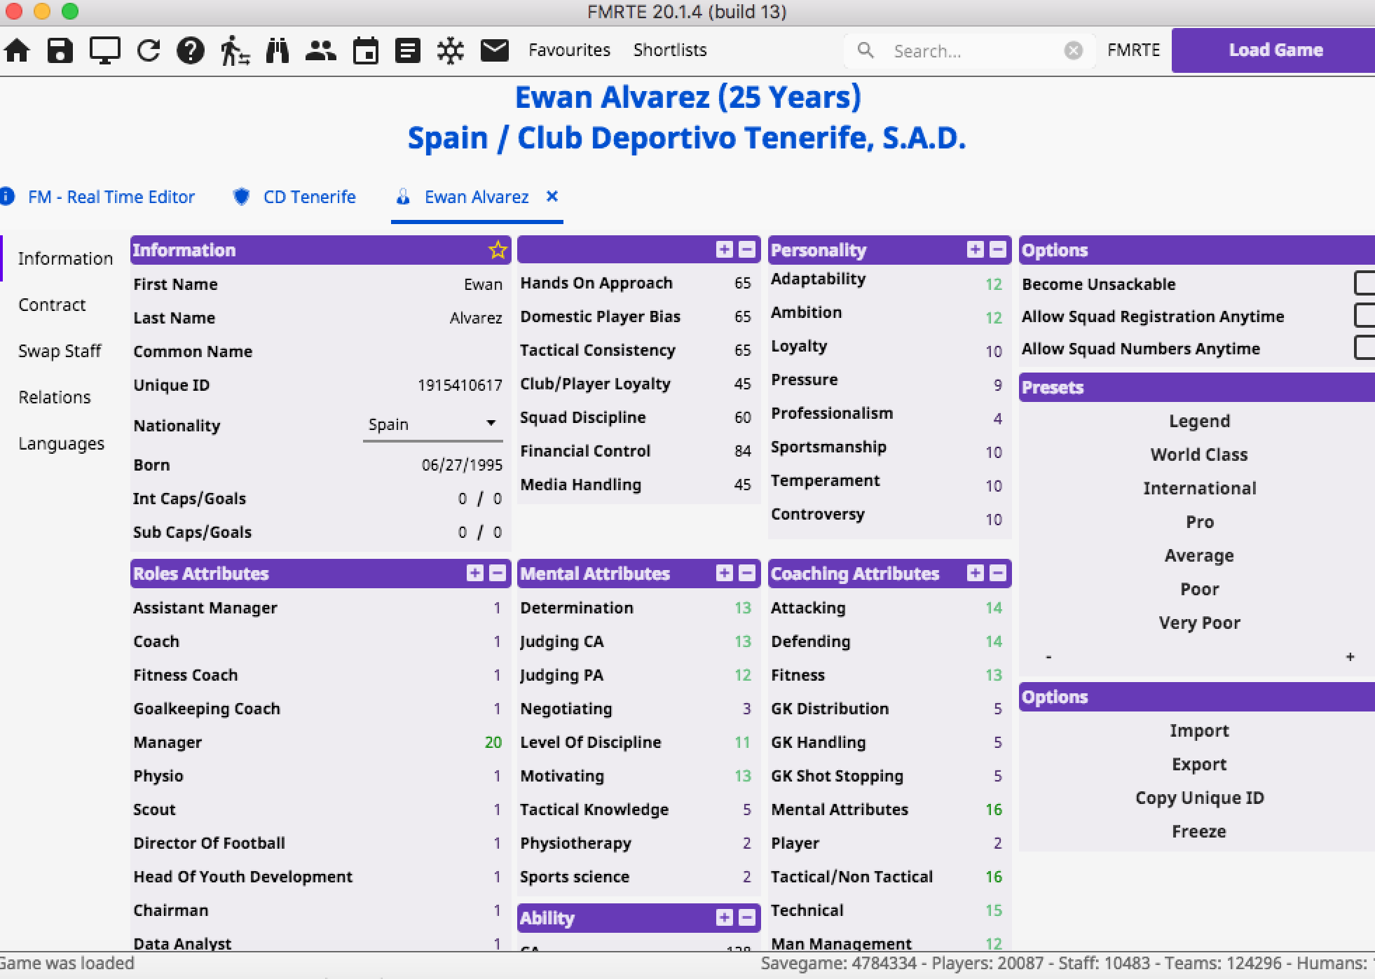This screenshot has width=1375, height=979.
Task: Click Copy Unique ID option
Action: [1199, 798]
